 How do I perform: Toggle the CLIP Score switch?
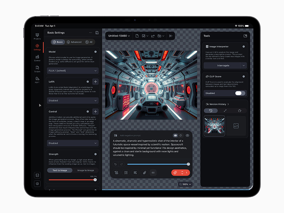point(240,93)
